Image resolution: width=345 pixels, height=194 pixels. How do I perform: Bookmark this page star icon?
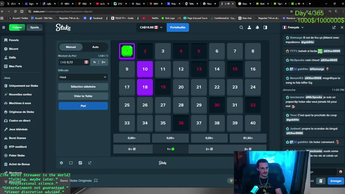[x=291, y=11]
